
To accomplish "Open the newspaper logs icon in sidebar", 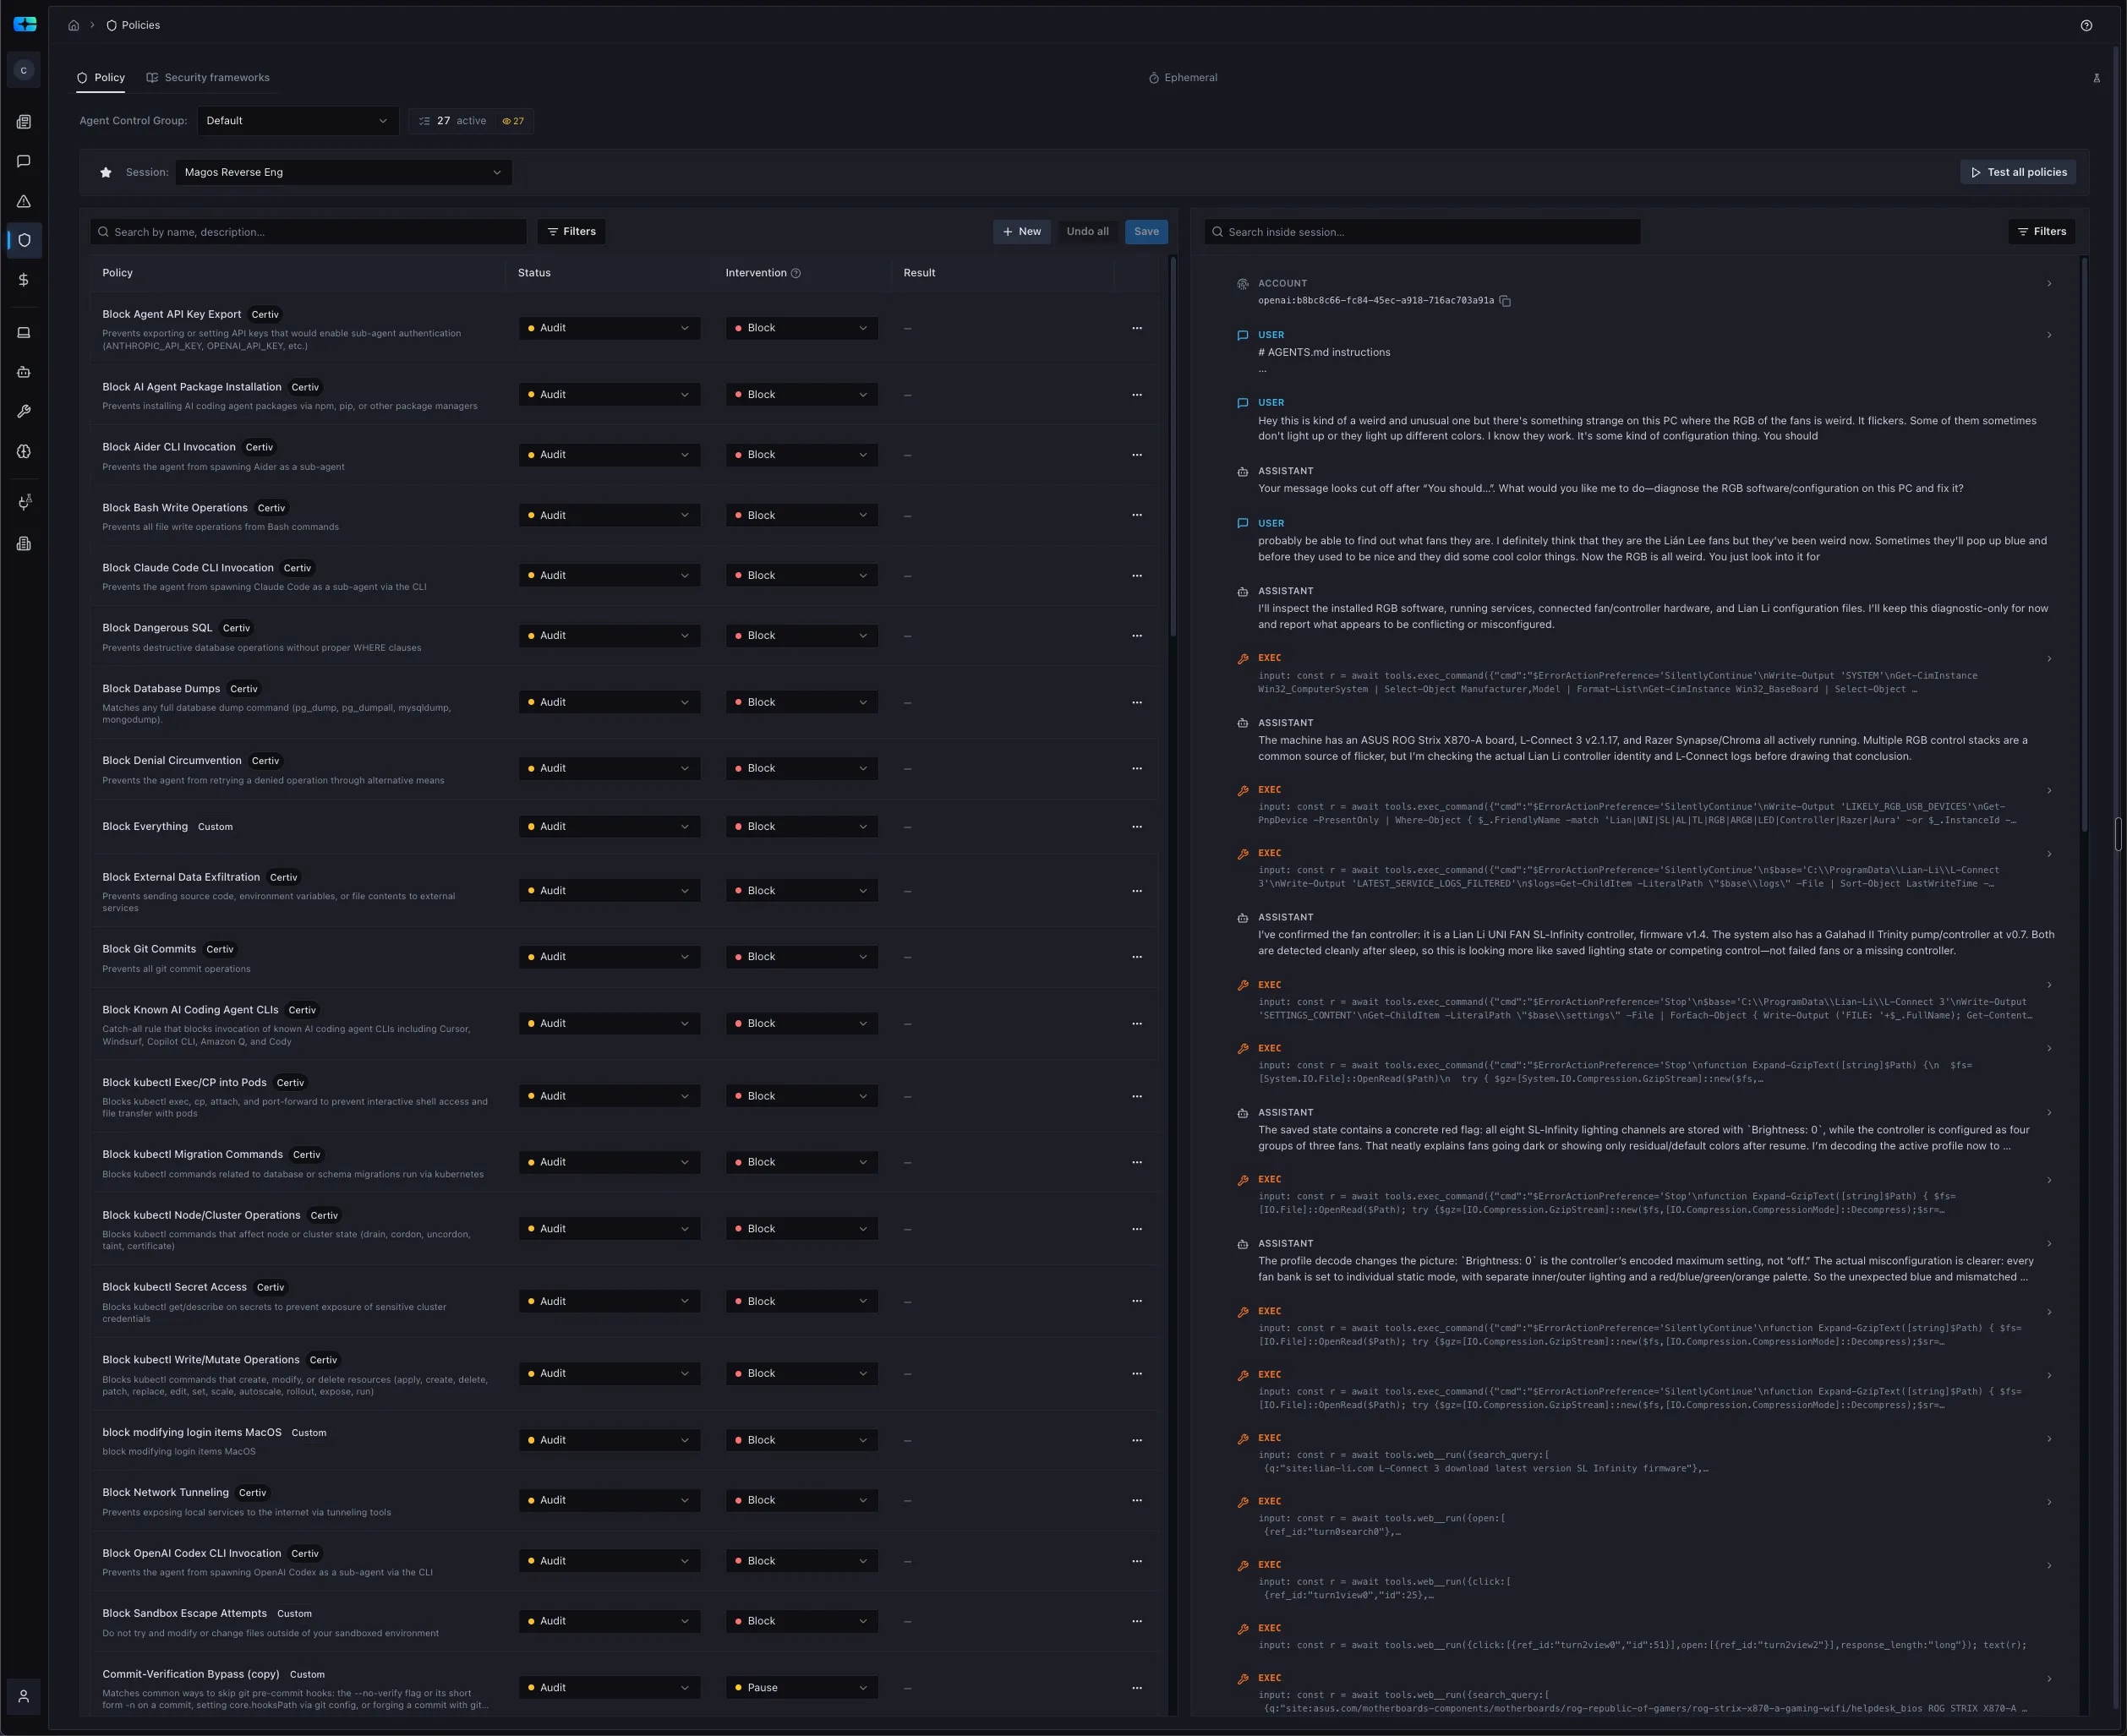I will pos(24,122).
